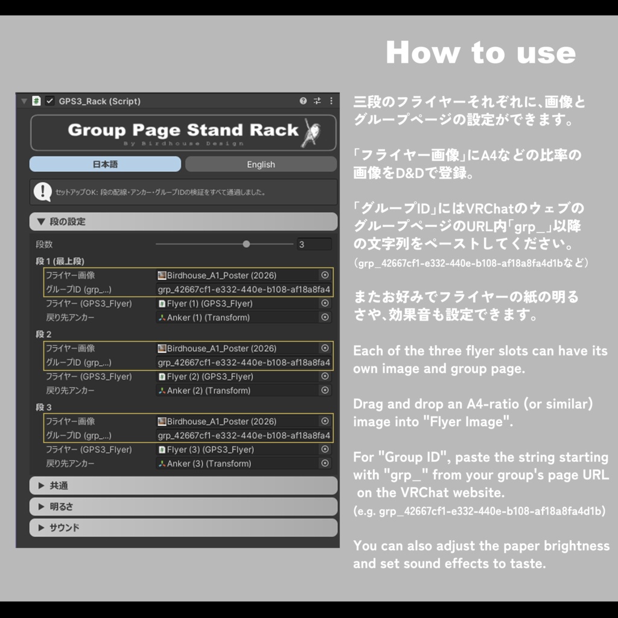Viewport: 618px width, 618px height.
Task: Click the GPS3_Rack (Script) component title
Action: (x=100, y=101)
